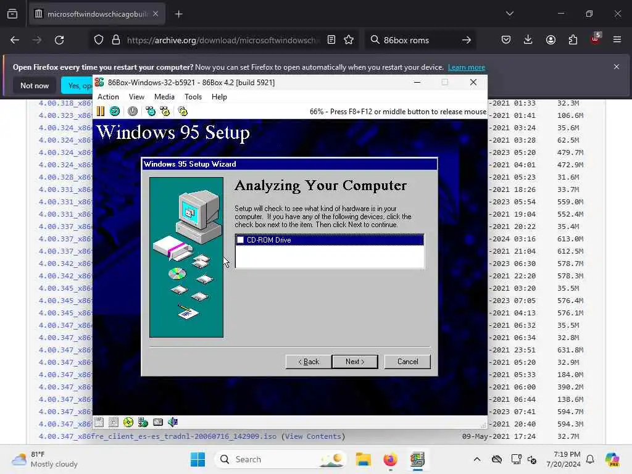Image resolution: width=632 pixels, height=474 pixels.
Task: Click the Windows taskbar Search box
Action: point(281,459)
